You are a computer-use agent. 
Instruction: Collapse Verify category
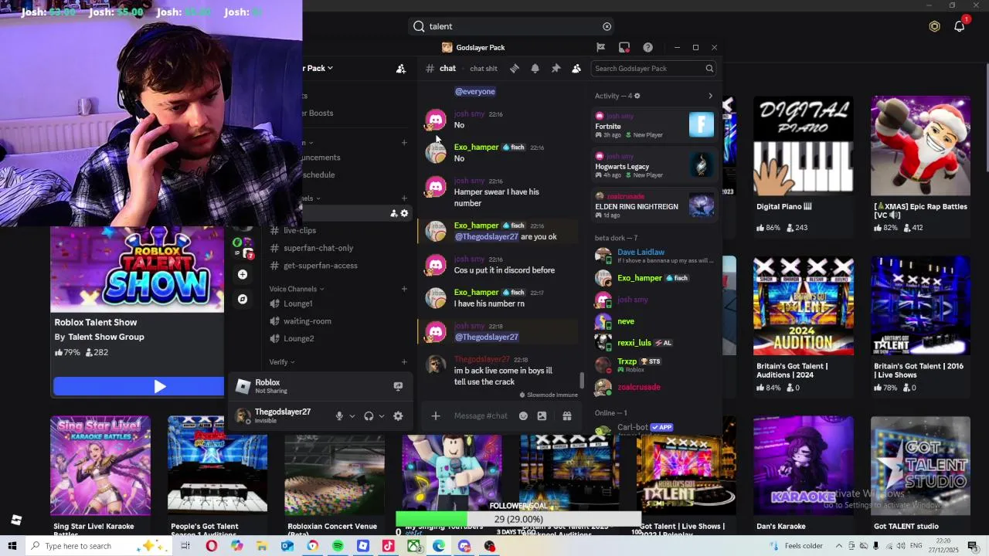point(282,362)
